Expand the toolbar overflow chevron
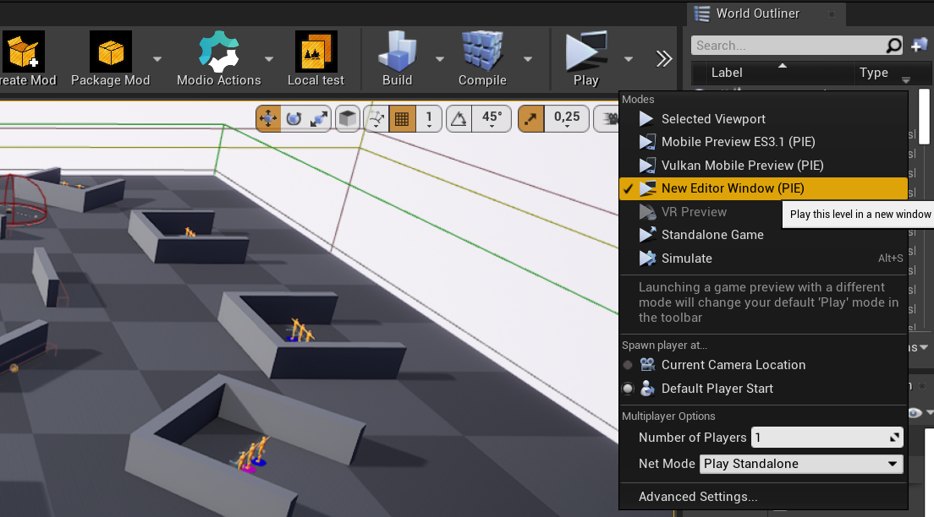The width and height of the screenshot is (934, 517). 664,58
